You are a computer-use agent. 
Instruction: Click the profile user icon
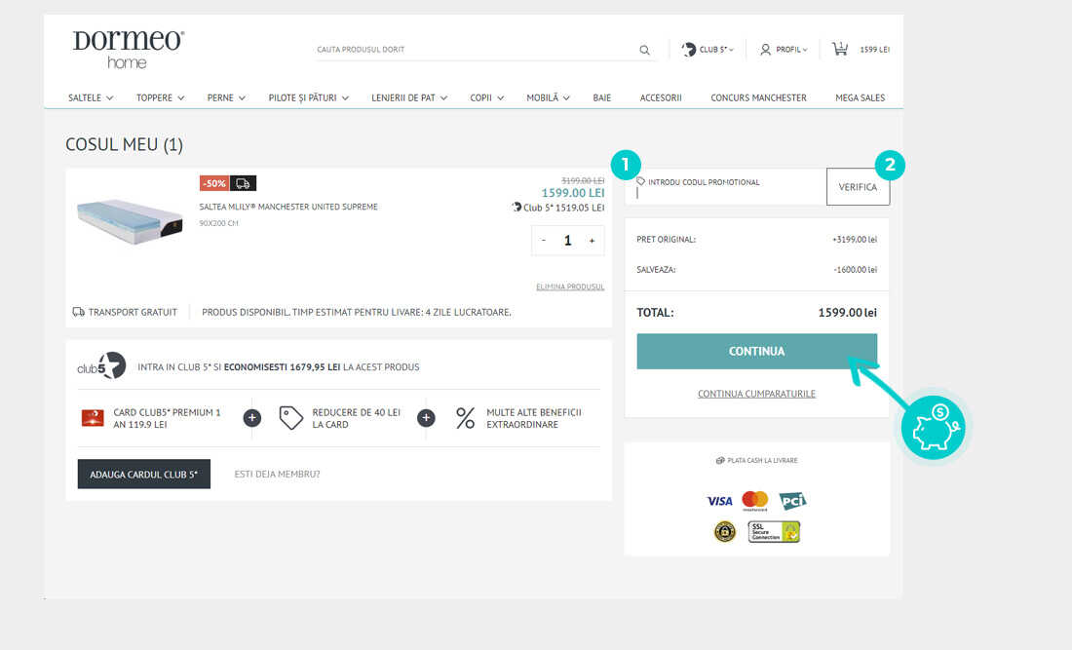point(766,49)
